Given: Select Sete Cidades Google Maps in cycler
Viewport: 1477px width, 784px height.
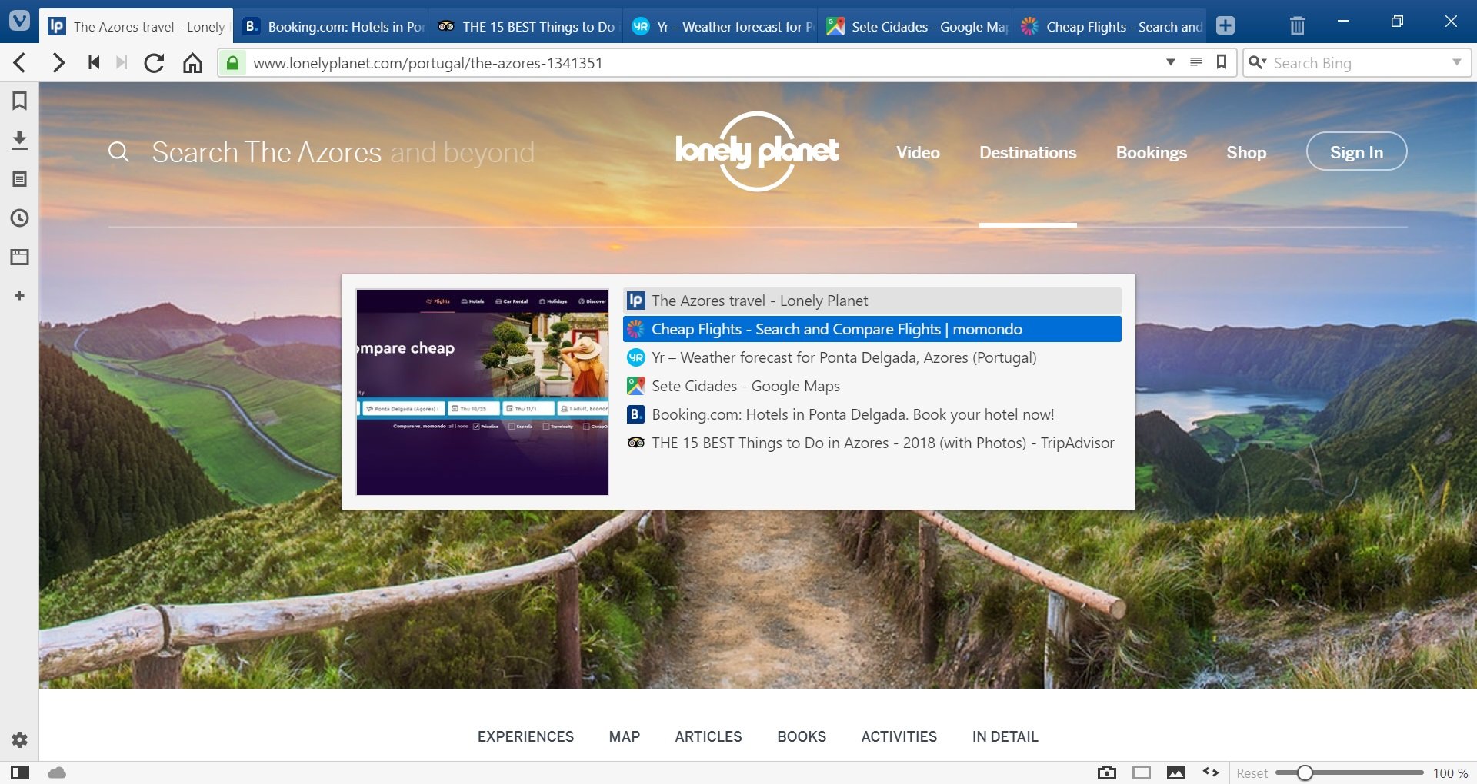Looking at the screenshot, I should 872,386.
